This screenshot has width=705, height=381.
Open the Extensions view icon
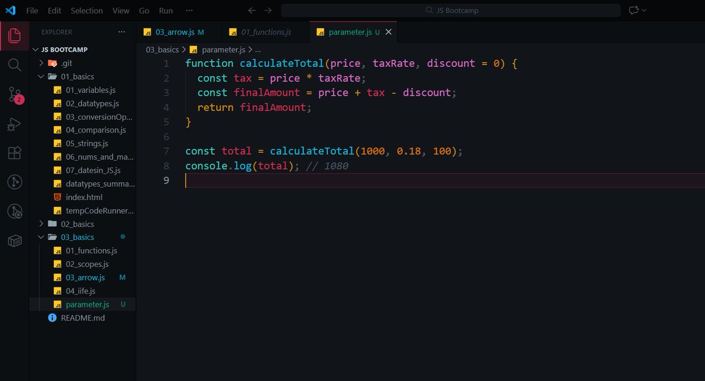click(15, 153)
